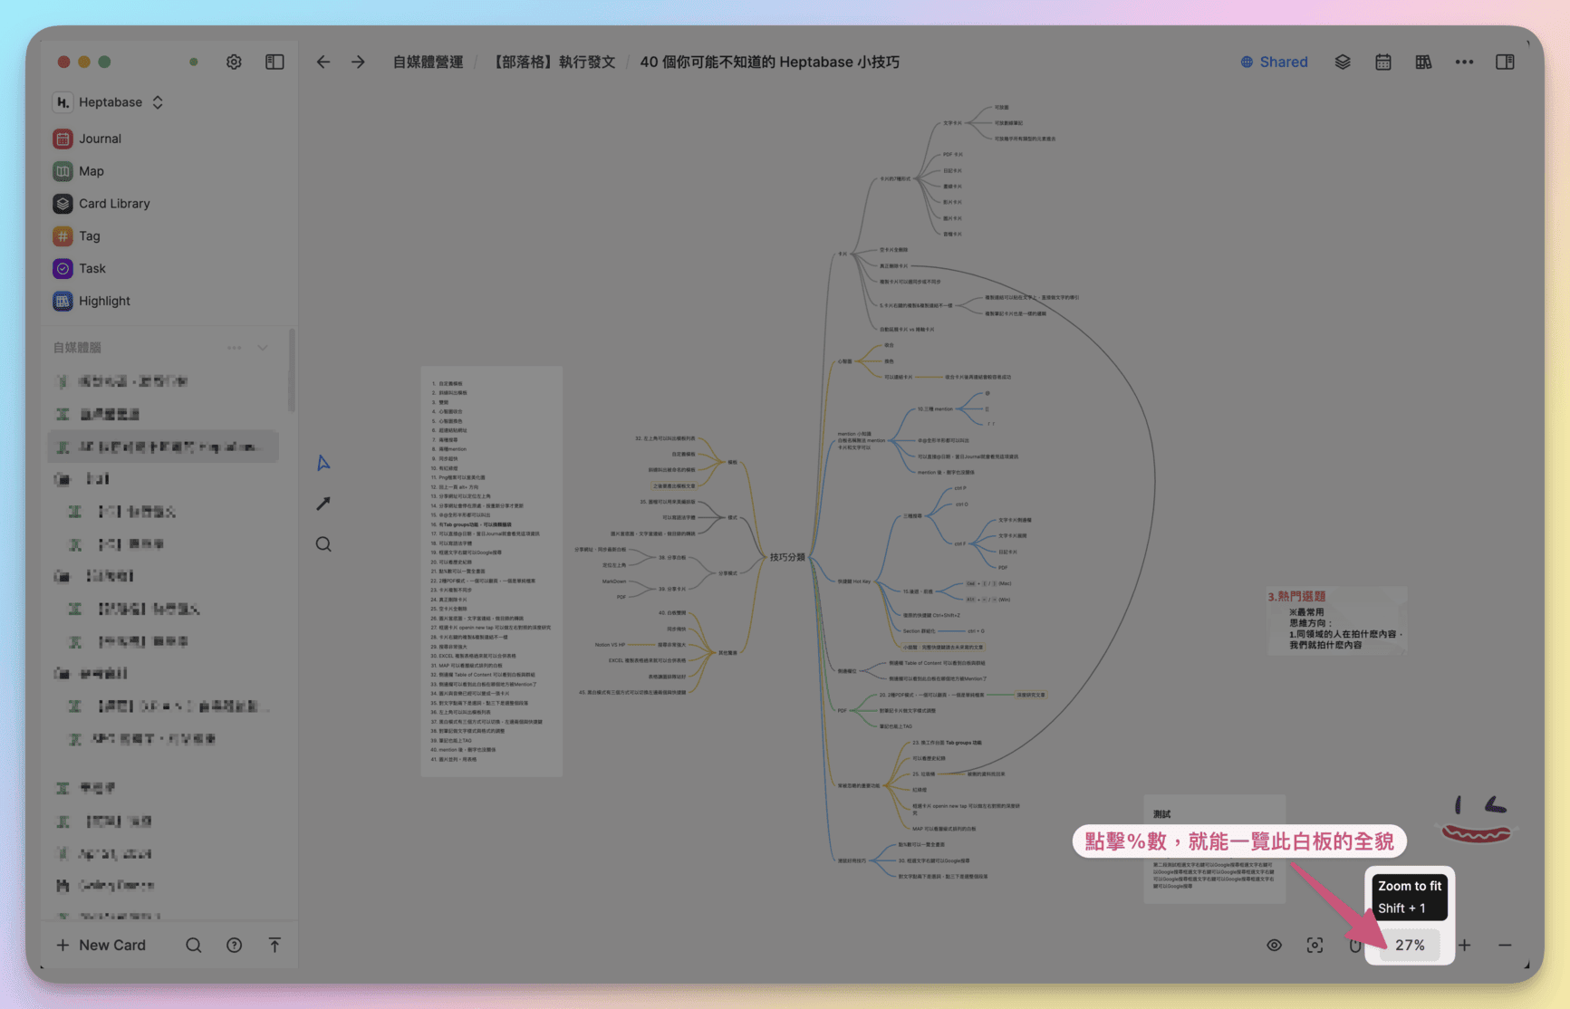Open the stacked layers icon in the top bar
Screen dimensions: 1570x1009
[1343, 62]
